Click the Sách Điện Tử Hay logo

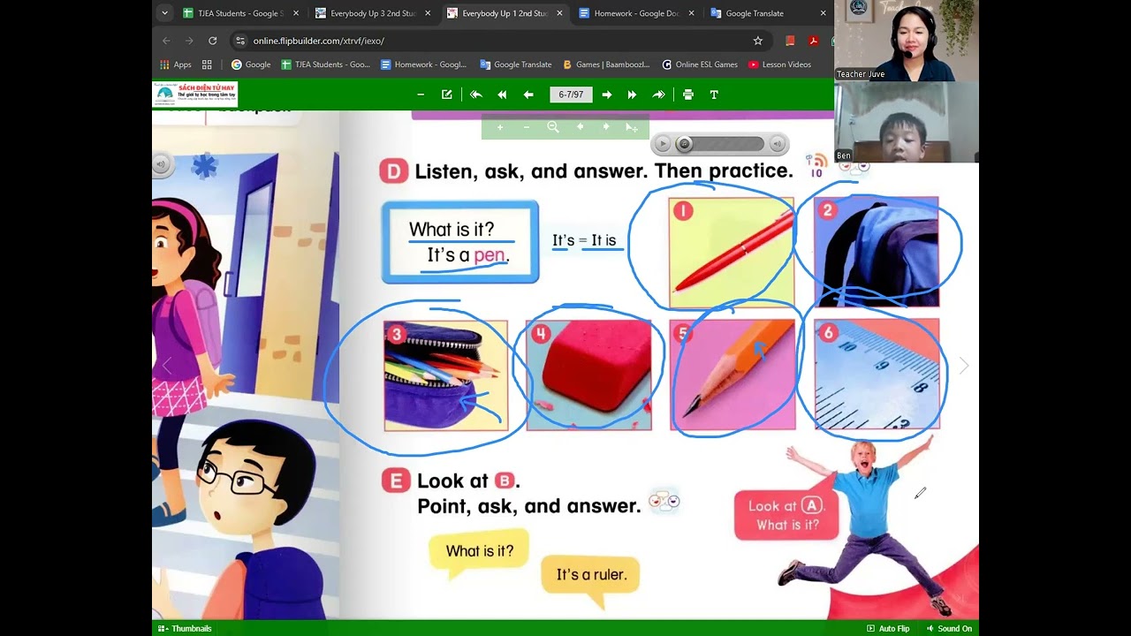click(195, 95)
